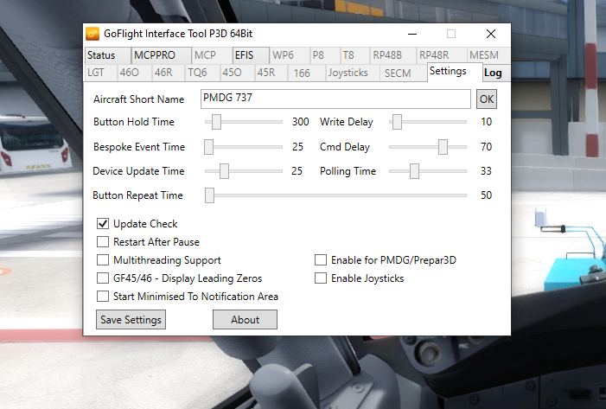
Task: Check the Enable Joysticks option
Action: [321, 278]
